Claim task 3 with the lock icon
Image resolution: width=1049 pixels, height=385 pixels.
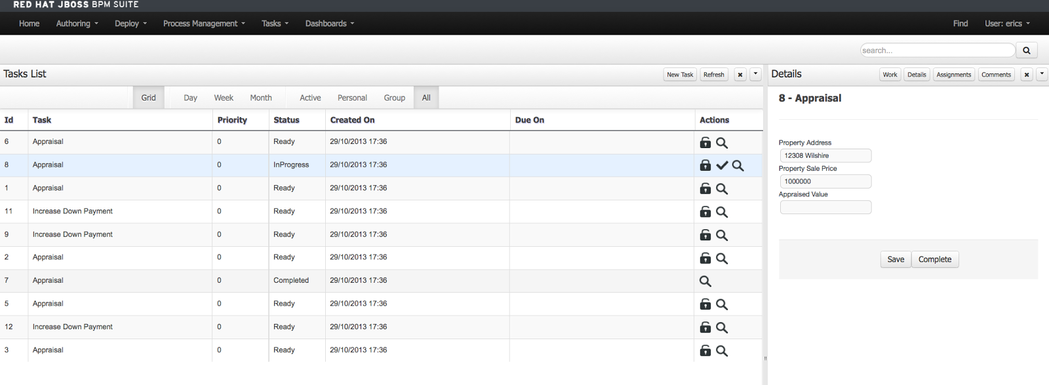705,350
